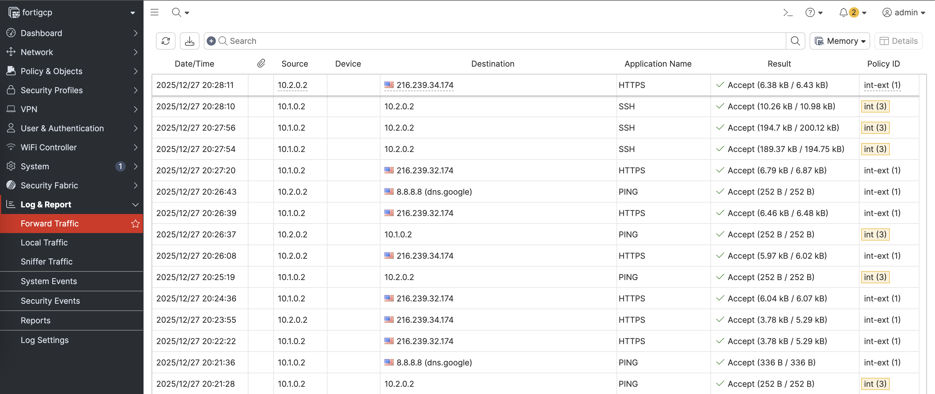935x394 pixels.
Task: Toggle the hamburger menu icon
Action: (x=154, y=12)
